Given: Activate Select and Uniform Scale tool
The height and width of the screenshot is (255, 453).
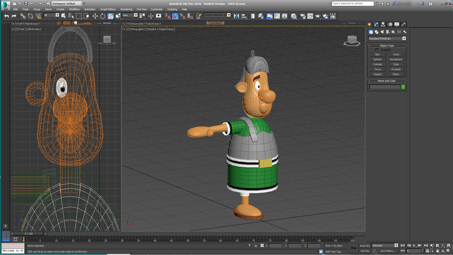Looking at the screenshot, I should [x=111, y=16].
